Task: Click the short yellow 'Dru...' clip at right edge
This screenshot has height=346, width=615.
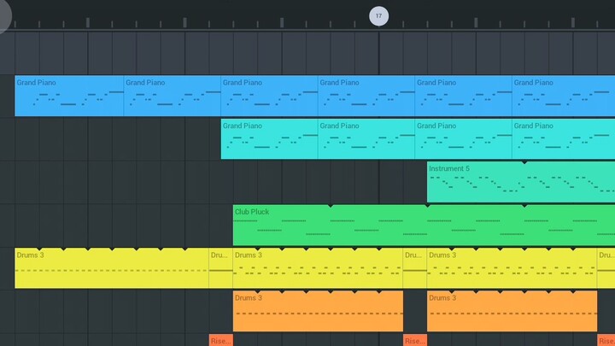Action: click(x=606, y=267)
